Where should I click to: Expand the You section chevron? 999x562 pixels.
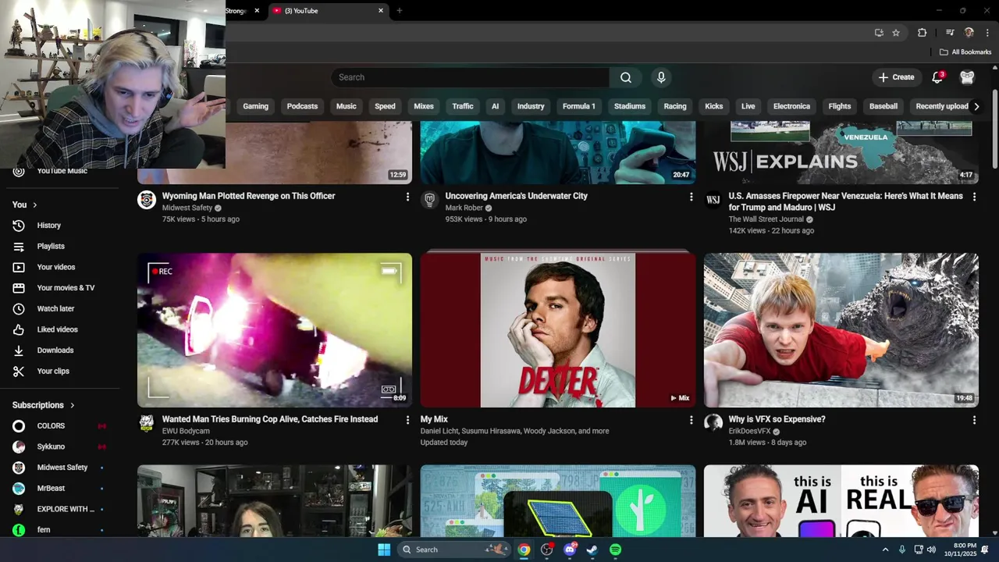coord(34,205)
